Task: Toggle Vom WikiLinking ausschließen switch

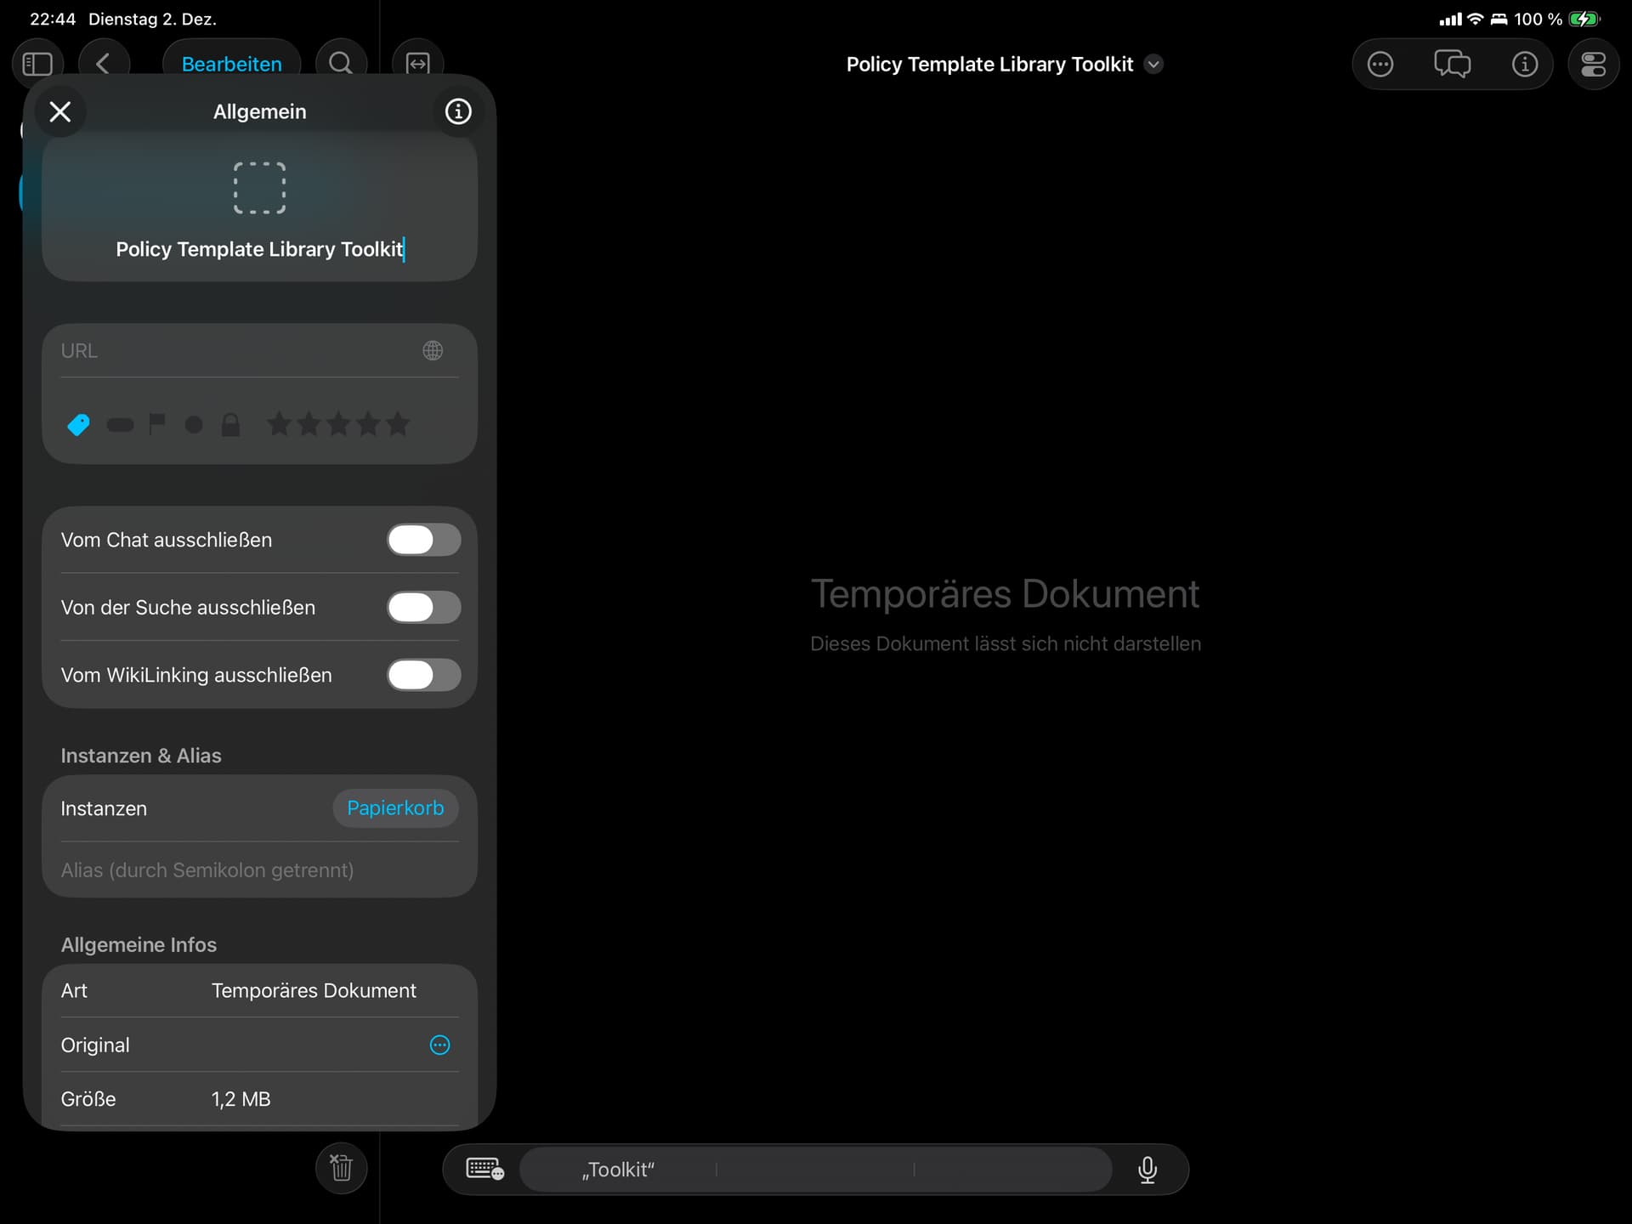Action: pyautogui.click(x=423, y=675)
